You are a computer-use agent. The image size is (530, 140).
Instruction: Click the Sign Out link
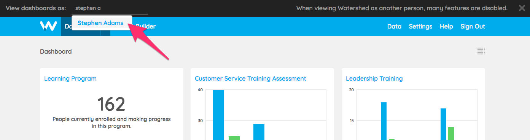click(473, 26)
